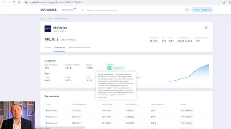
Task: Select the 148,30 $ price
Action: 51,39
